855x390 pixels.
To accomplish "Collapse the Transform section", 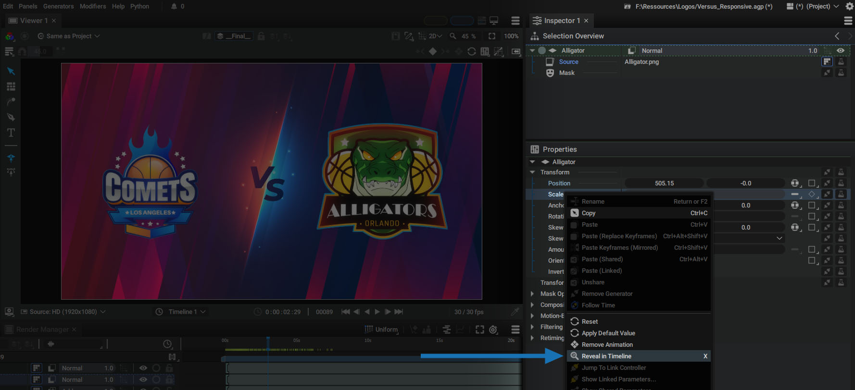I will tap(532, 172).
